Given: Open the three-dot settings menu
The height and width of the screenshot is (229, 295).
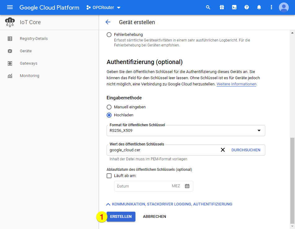Looking at the screenshot, I should [271, 7].
